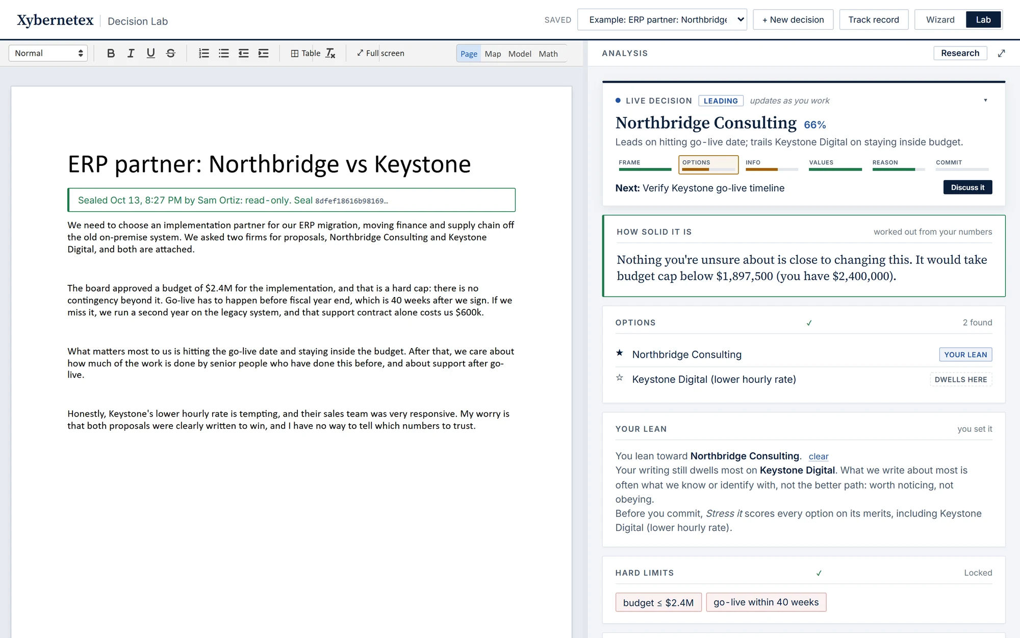Click the go-live within 40 weeks chip
This screenshot has width=1020, height=638.
coord(766,602)
